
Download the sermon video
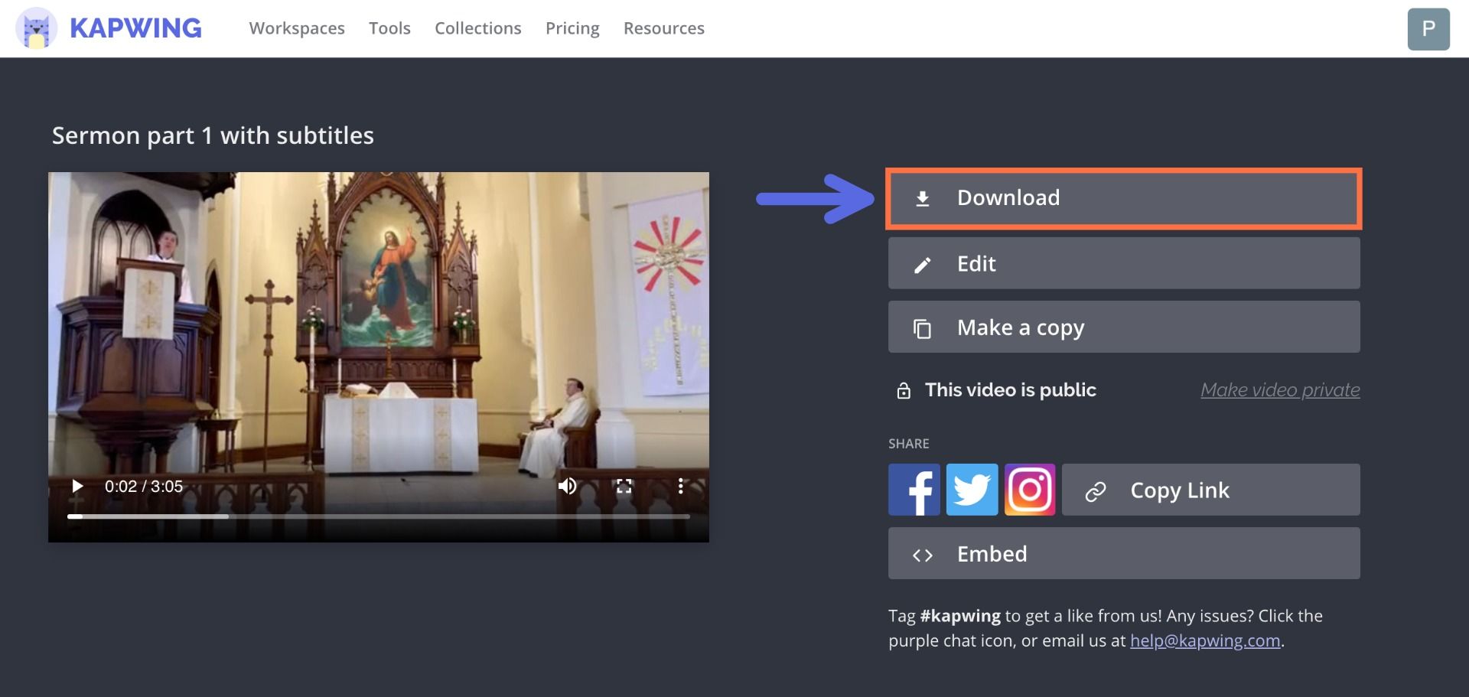pos(1123,198)
